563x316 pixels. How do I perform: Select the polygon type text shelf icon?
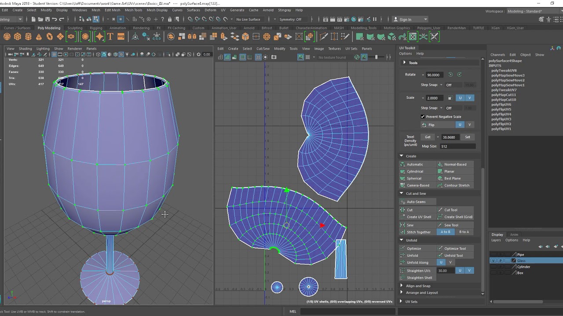pyautogui.click(x=110, y=37)
